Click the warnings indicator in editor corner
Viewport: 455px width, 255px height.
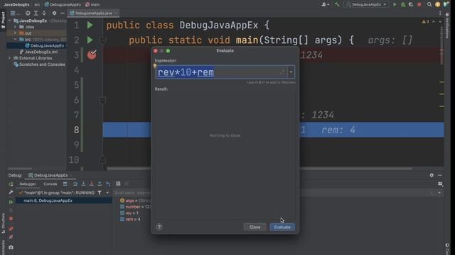coord(425,21)
